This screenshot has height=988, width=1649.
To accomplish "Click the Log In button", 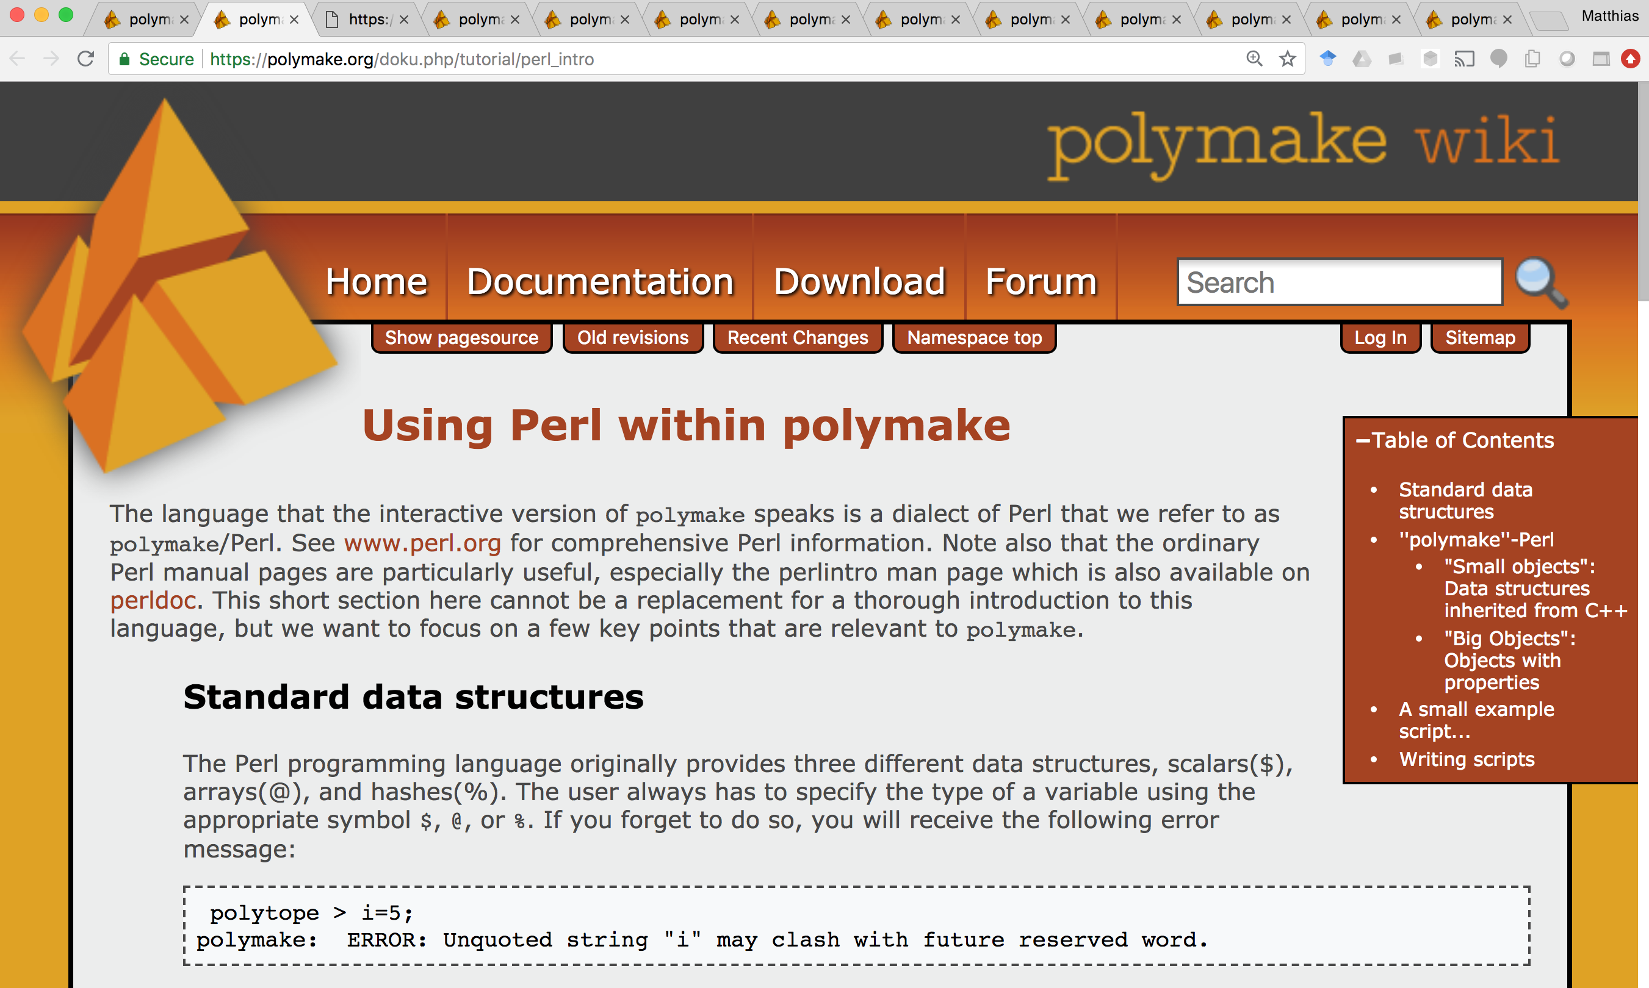I will (1383, 338).
